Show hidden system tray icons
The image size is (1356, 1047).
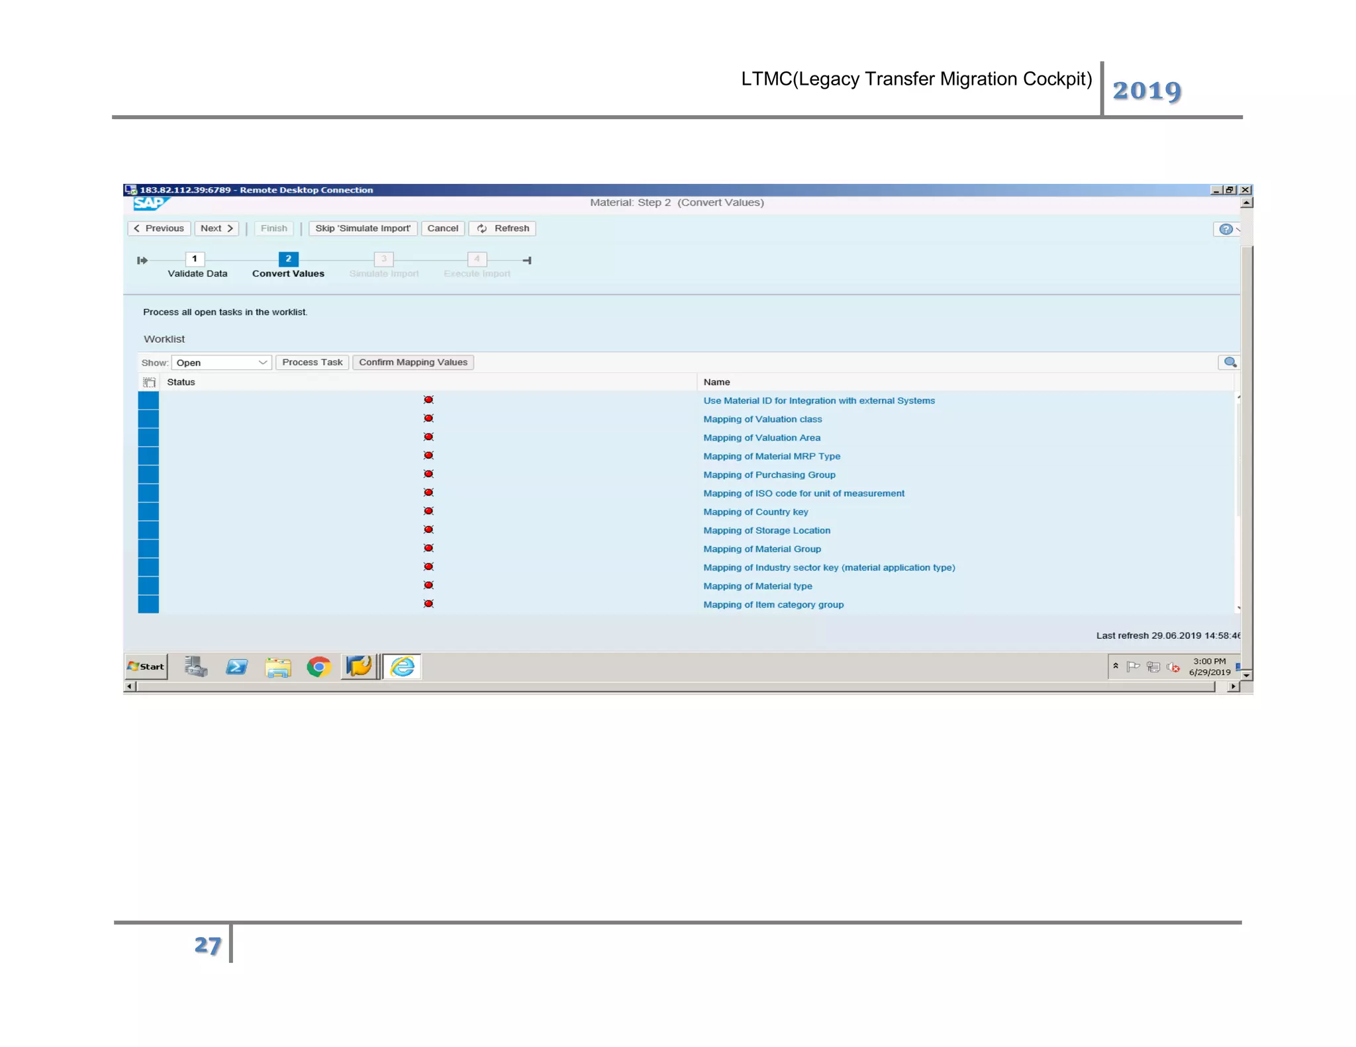point(1116,666)
